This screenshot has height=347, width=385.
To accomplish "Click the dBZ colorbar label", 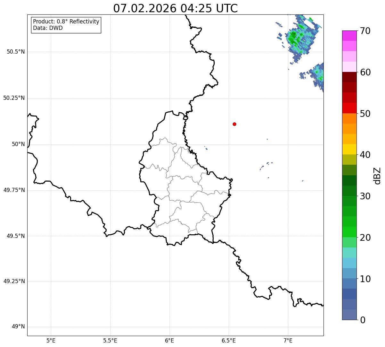I will coord(377,175).
